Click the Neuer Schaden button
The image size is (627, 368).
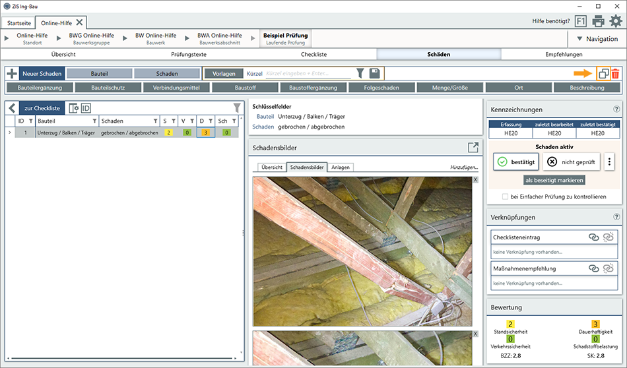pyautogui.click(x=42, y=73)
